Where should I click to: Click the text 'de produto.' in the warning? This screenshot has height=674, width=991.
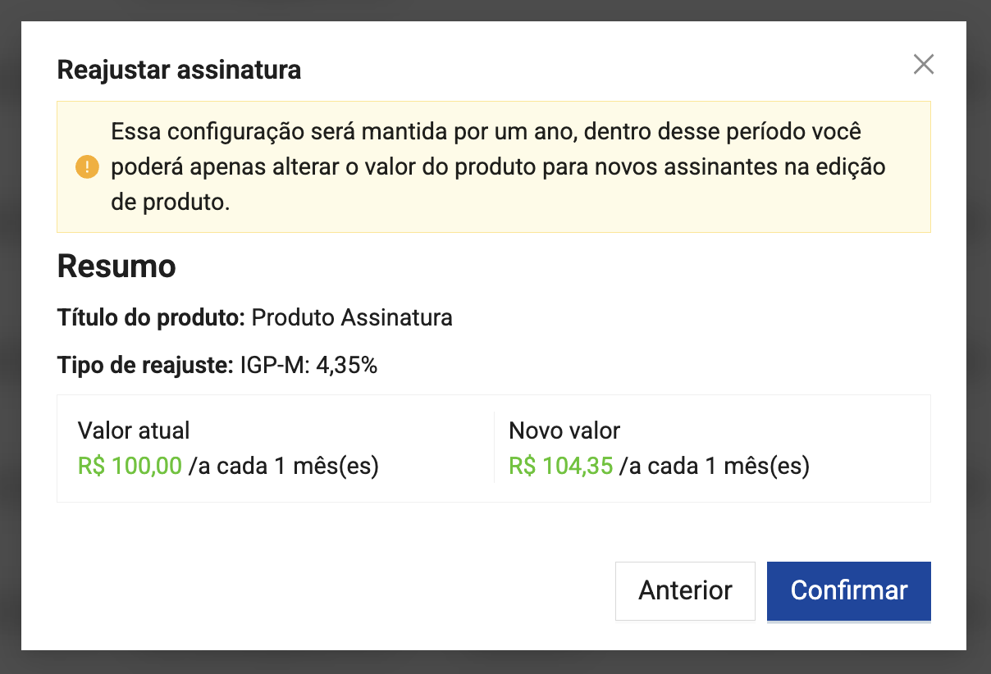(x=170, y=202)
